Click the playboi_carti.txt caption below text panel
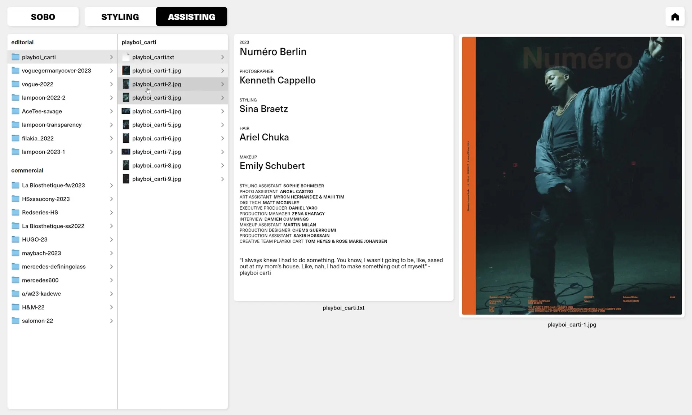Viewport: 692px width, 415px height. pyautogui.click(x=343, y=308)
